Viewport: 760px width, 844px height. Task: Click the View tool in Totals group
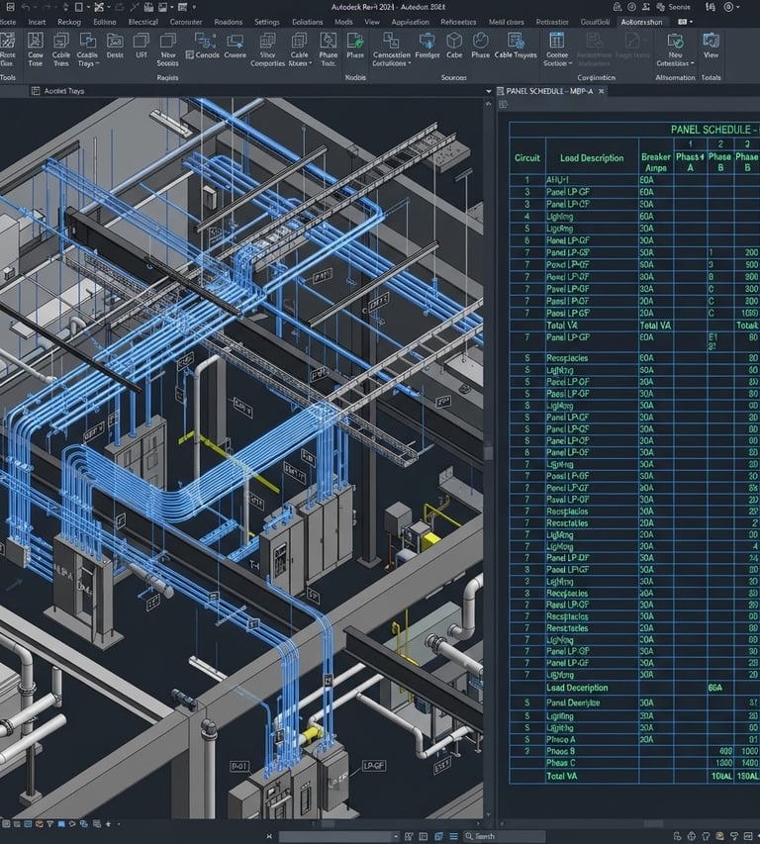click(712, 46)
